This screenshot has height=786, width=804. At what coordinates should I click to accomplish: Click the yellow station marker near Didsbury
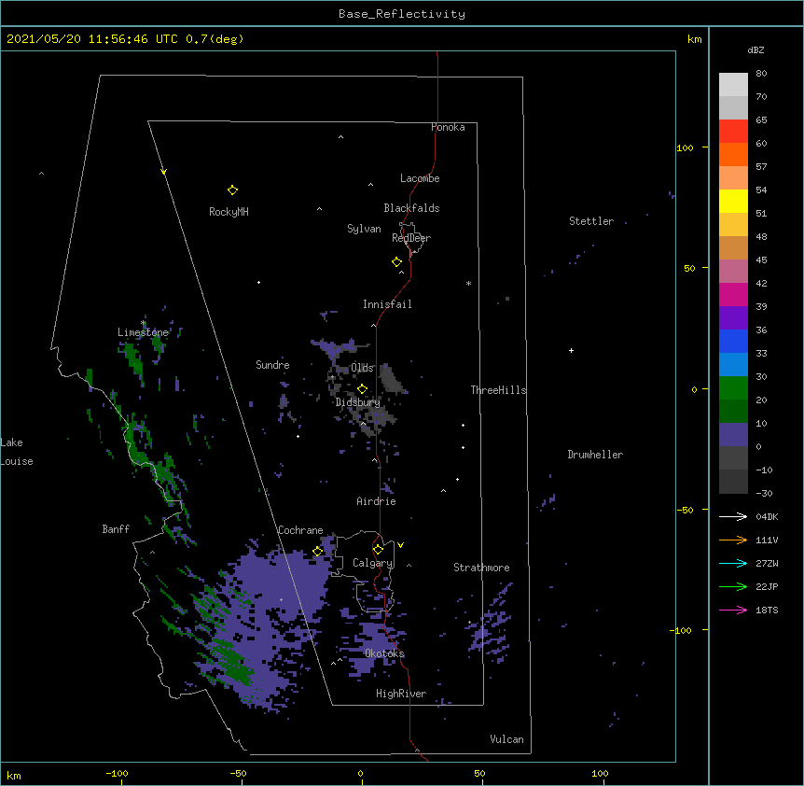coord(362,388)
